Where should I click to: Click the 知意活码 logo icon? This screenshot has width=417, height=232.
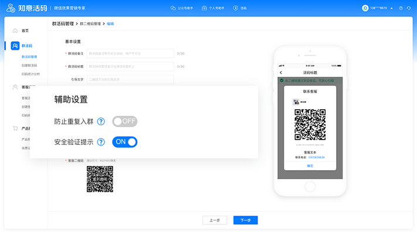click(11, 8)
